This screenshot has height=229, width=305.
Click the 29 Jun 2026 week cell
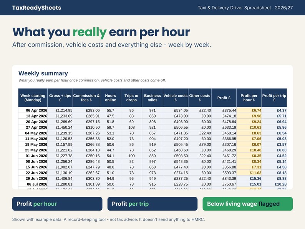[x=33, y=178]
